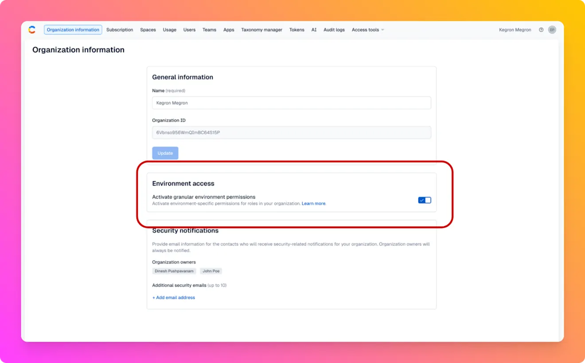Open the Teams tab
Image resolution: width=585 pixels, height=363 pixels.
(x=209, y=30)
